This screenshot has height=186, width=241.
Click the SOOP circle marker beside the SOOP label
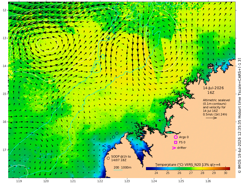click(x=108, y=158)
